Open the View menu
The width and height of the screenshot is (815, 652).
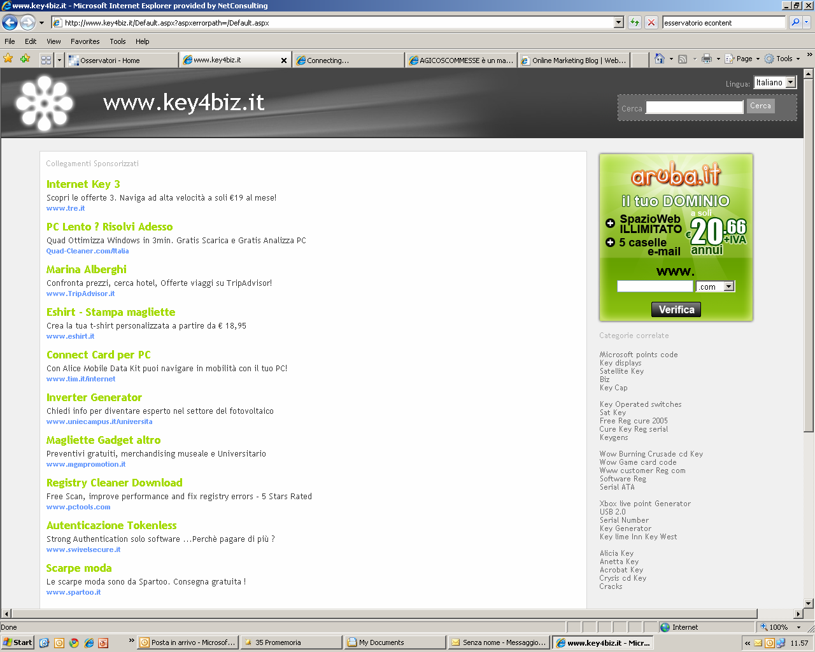pyautogui.click(x=54, y=41)
